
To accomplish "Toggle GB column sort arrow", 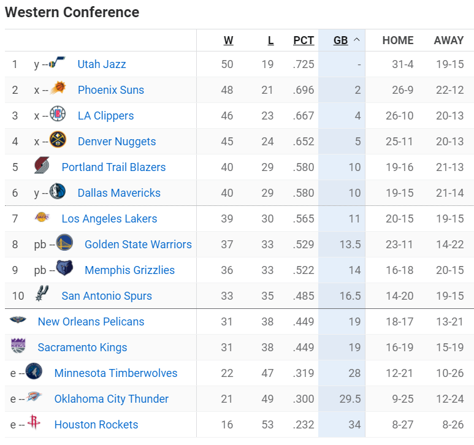I will (357, 40).
